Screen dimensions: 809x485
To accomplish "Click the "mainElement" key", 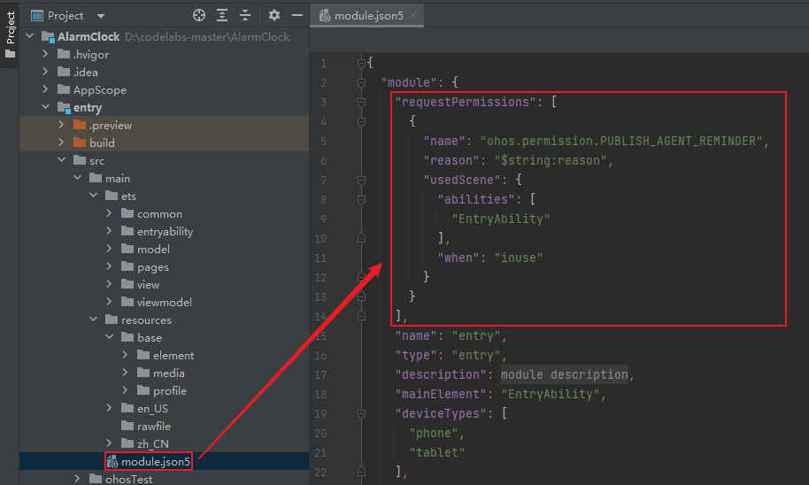I will (x=441, y=394).
